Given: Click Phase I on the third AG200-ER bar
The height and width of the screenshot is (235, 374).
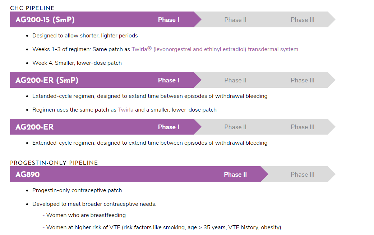Looking at the screenshot, I should (x=168, y=127).
